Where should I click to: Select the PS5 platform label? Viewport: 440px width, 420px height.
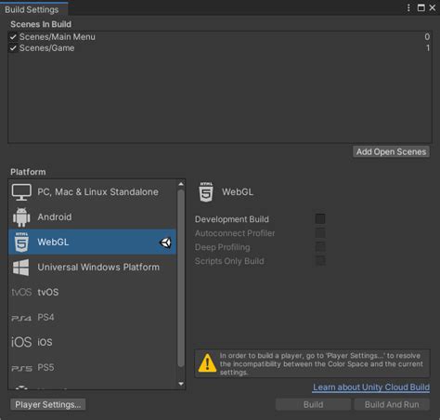(x=45, y=368)
